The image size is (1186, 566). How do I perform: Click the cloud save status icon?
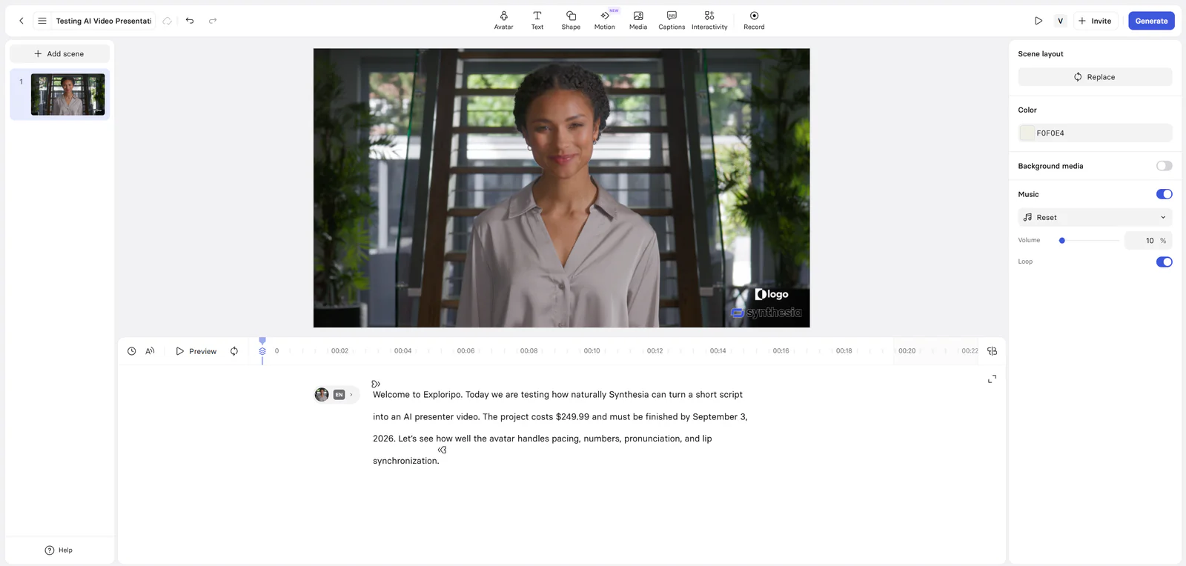168,21
